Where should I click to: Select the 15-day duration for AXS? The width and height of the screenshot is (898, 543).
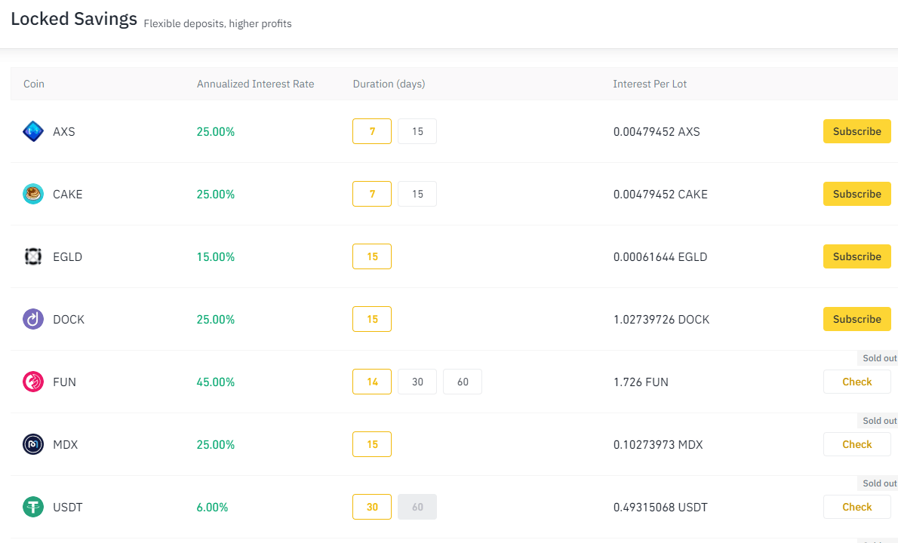pos(417,130)
